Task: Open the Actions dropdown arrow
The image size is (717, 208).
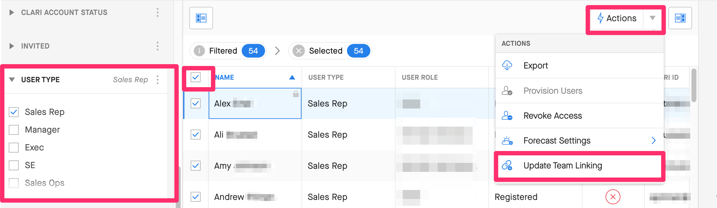Action: pos(652,18)
